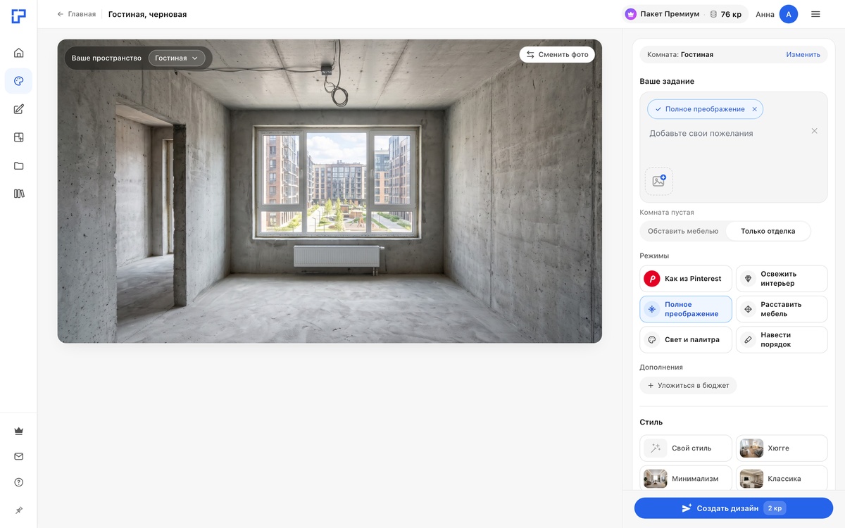The width and height of the screenshot is (845, 528).
Task: Choose the 'Расставить мебель' mode
Action: click(x=782, y=309)
